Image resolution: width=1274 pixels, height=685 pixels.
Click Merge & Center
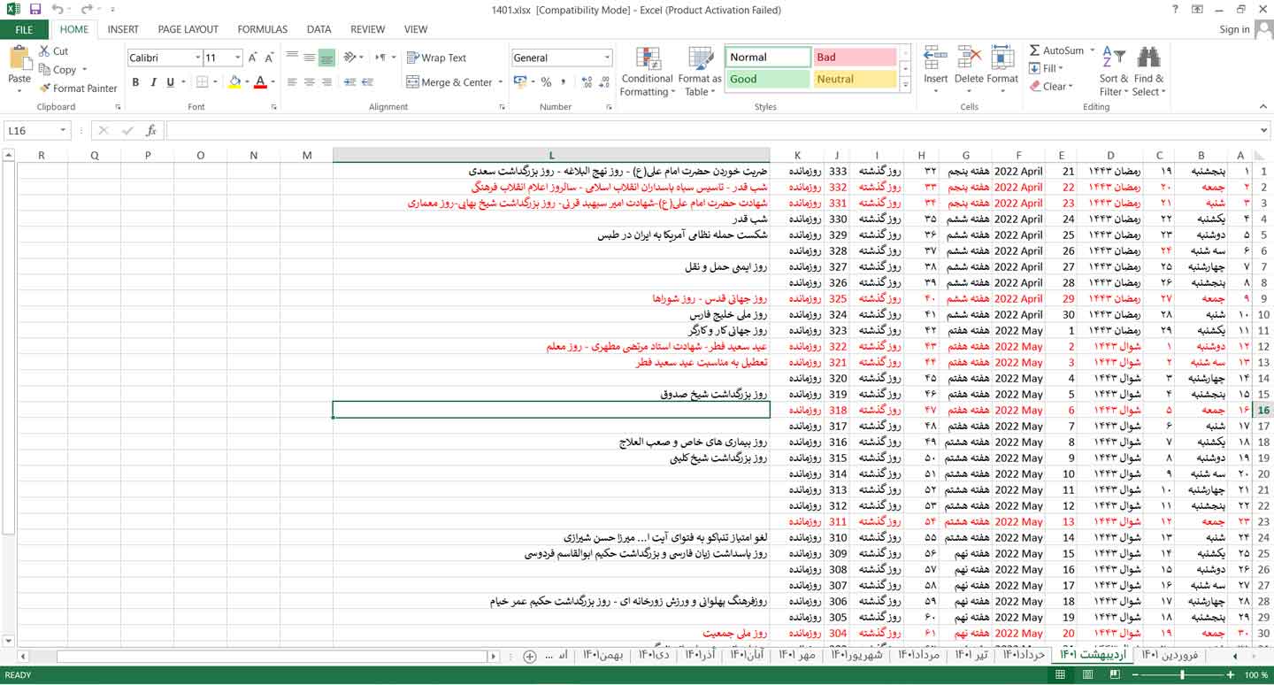449,82
